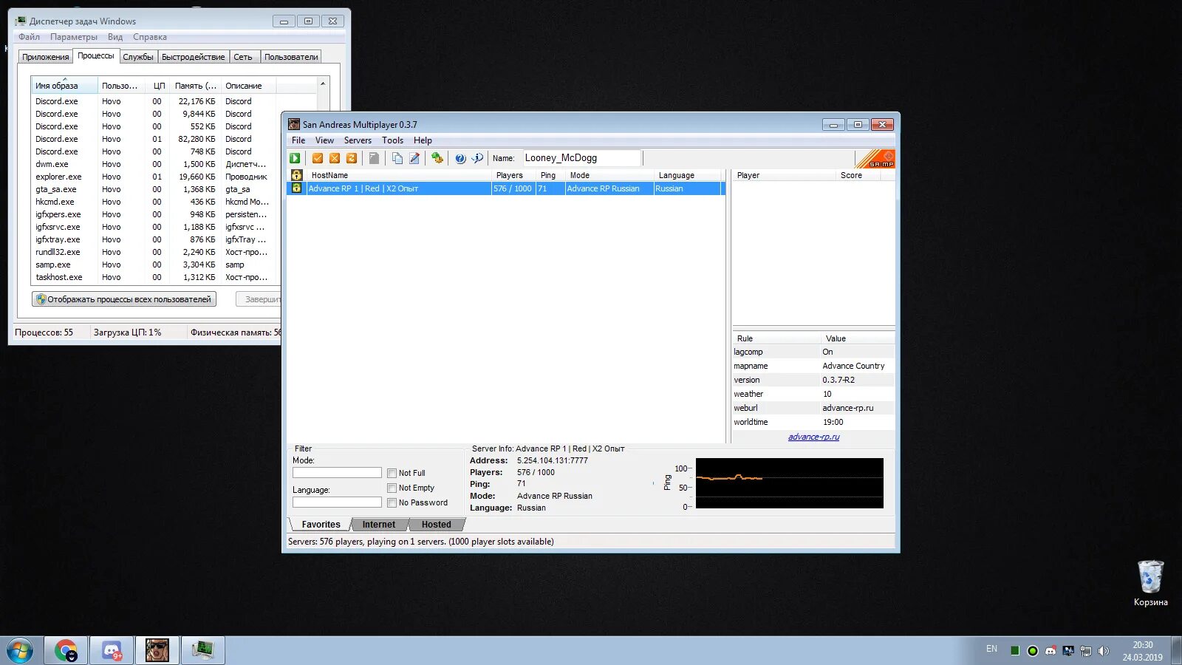Click the green Settings icon in SA-MP toolbar

[x=437, y=158]
